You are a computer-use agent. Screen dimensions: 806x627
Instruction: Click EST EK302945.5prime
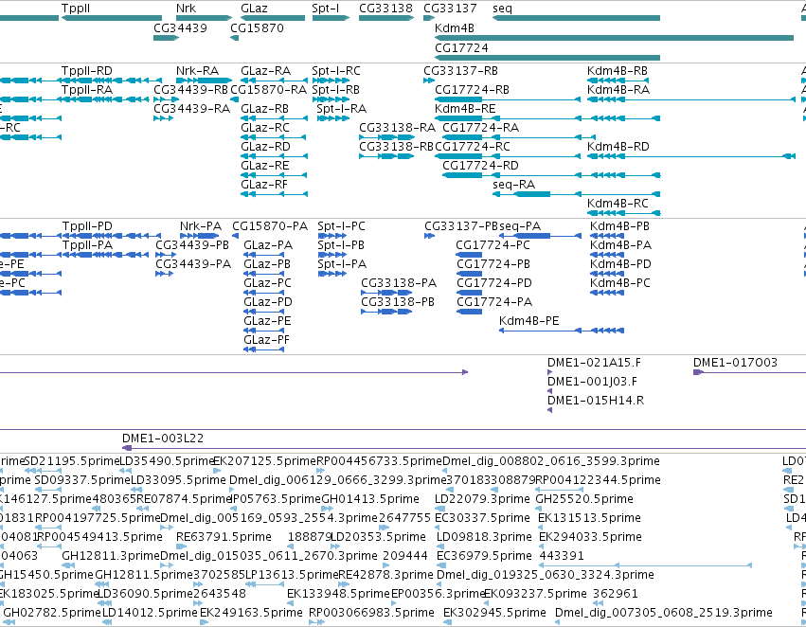(494, 613)
